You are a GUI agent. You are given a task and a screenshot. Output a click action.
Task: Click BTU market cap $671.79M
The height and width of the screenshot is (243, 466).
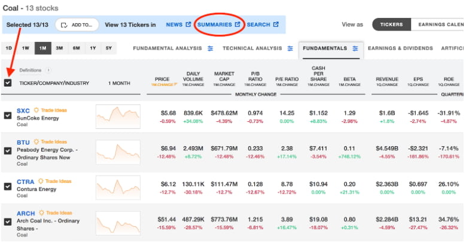coord(224,148)
